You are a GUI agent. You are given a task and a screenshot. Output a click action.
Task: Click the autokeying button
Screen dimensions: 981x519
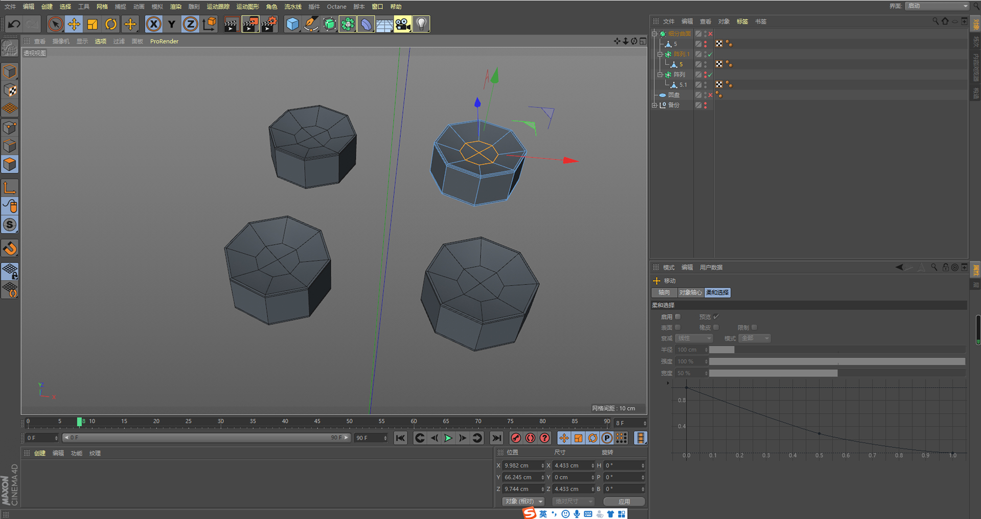[530, 438]
